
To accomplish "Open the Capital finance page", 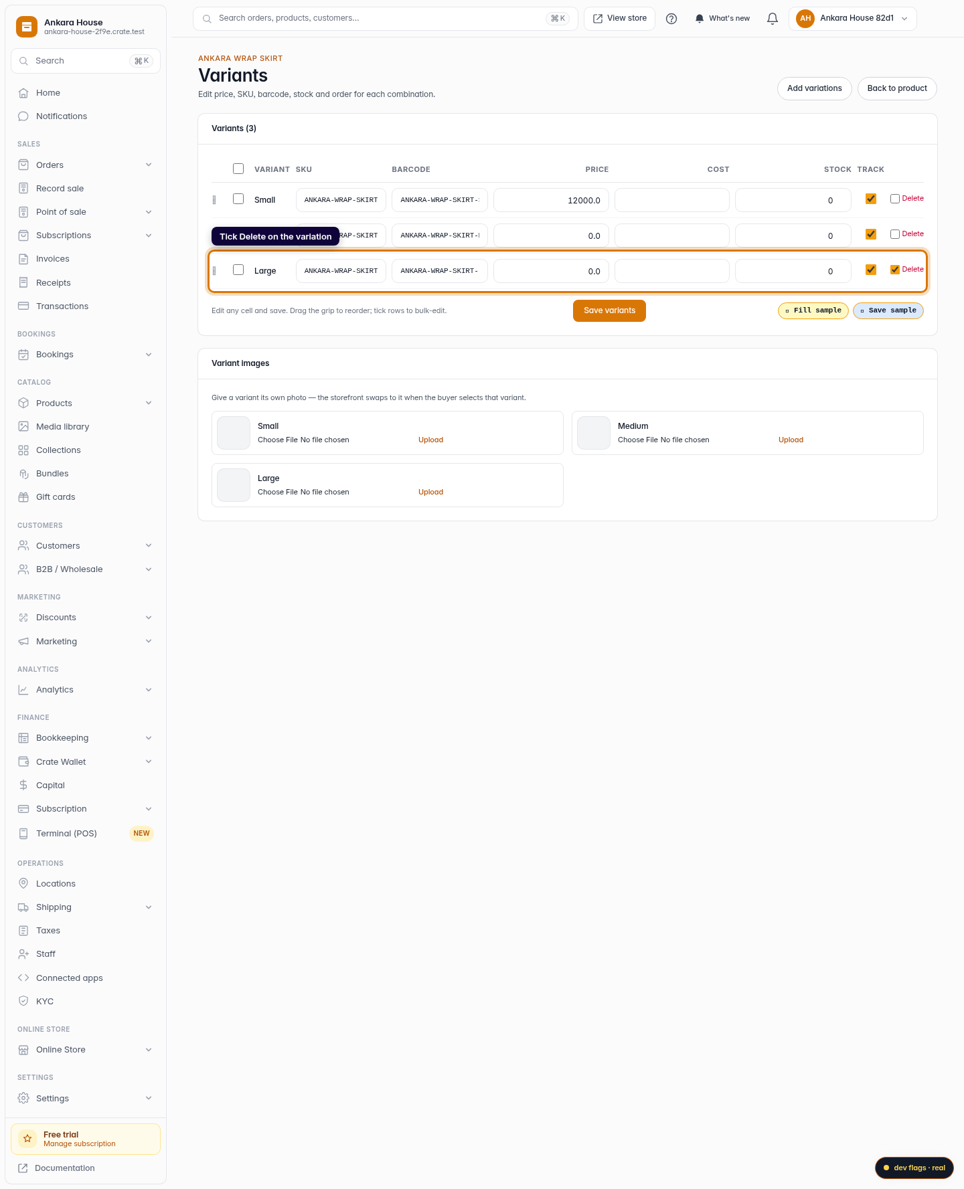I will point(86,786).
